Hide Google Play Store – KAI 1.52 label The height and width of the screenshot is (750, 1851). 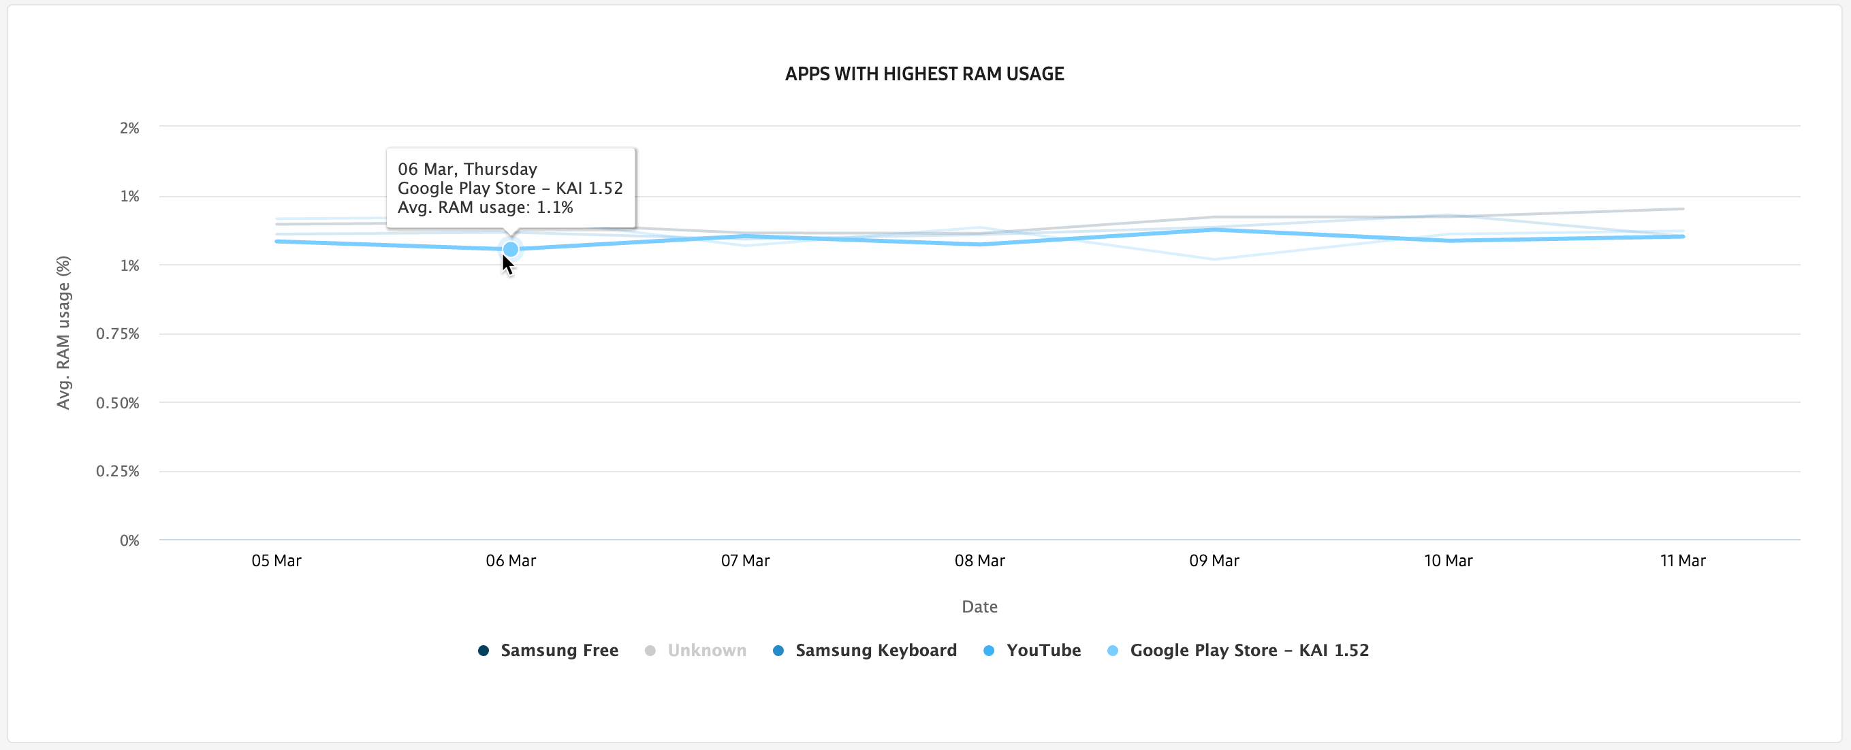(x=1249, y=650)
